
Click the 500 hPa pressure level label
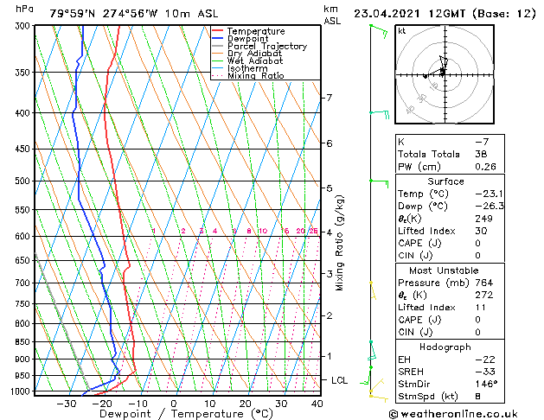pyautogui.click(x=22, y=181)
